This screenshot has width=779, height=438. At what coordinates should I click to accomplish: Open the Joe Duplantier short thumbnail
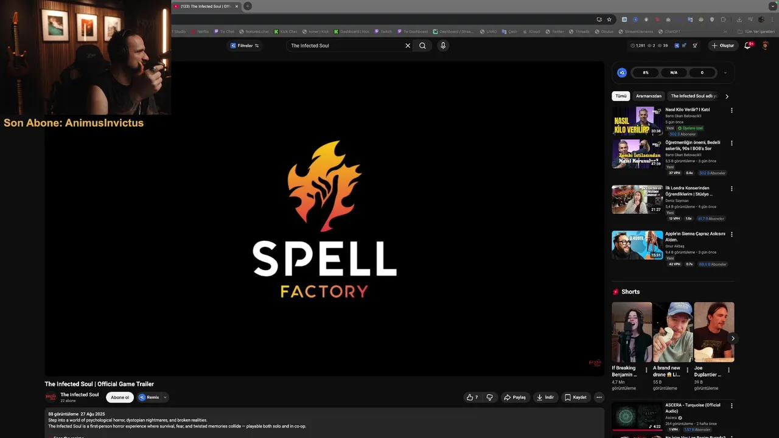tap(714, 332)
